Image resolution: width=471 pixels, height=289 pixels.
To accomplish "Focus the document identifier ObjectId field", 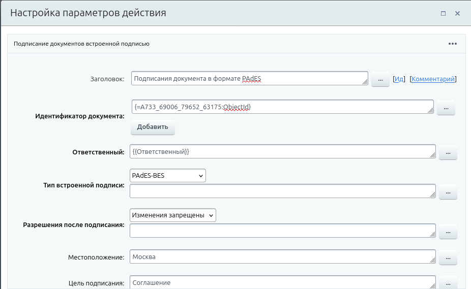I will pyautogui.click(x=281, y=107).
